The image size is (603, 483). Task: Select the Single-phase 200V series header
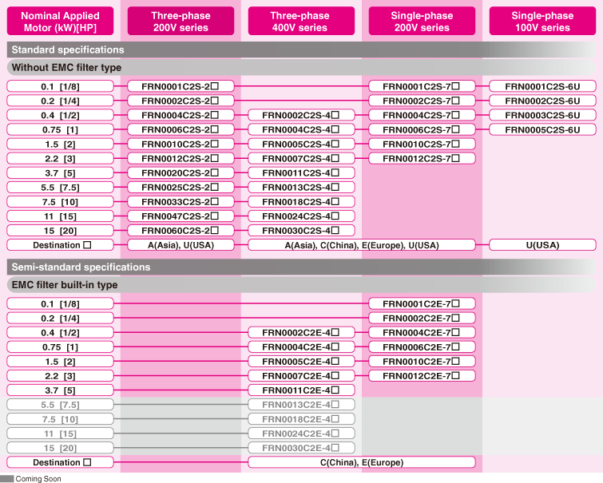point(422,21)
